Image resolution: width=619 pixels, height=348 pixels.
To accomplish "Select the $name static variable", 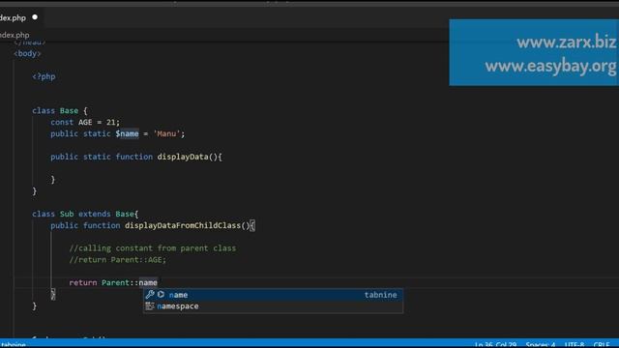I will pyautogui.click(x=127, y=133).
